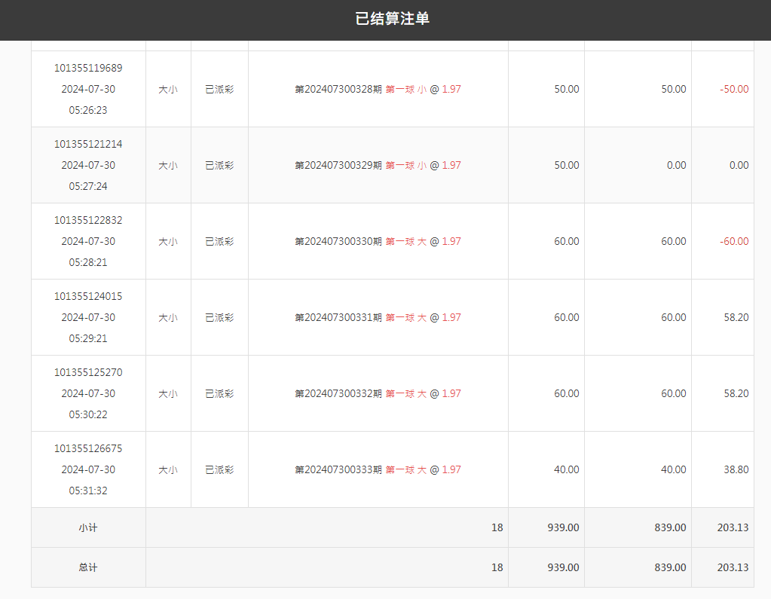The width and height of the screenshot is (771, 599).
Task: Select order number 101355125270
Action: coord(88,372)
